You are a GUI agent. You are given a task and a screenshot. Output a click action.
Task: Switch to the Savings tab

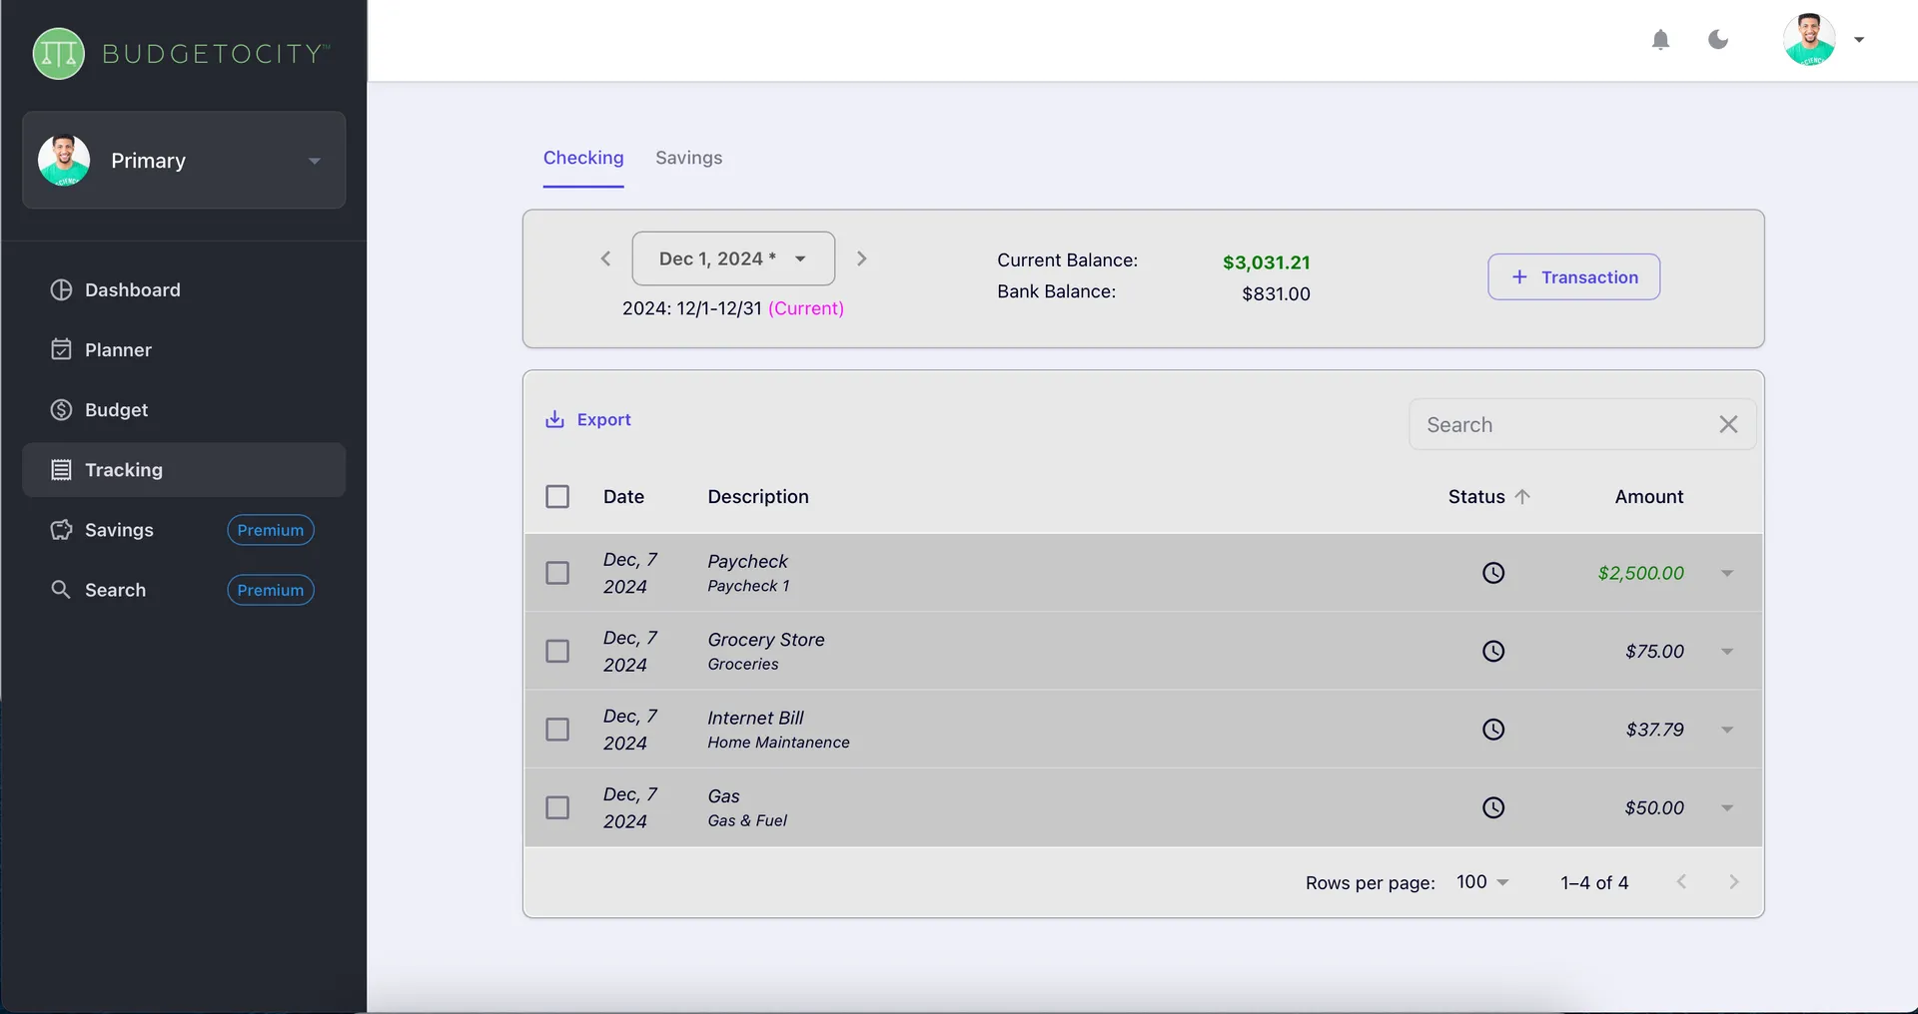[688, 158]
